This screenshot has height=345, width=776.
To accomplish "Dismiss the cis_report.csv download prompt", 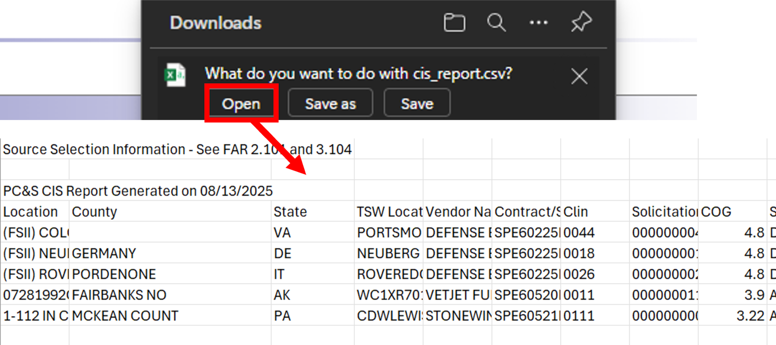I will 579,76.
